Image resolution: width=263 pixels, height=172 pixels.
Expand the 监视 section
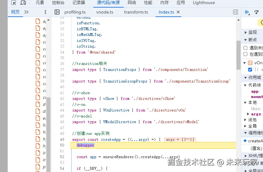tap(246, 32)
